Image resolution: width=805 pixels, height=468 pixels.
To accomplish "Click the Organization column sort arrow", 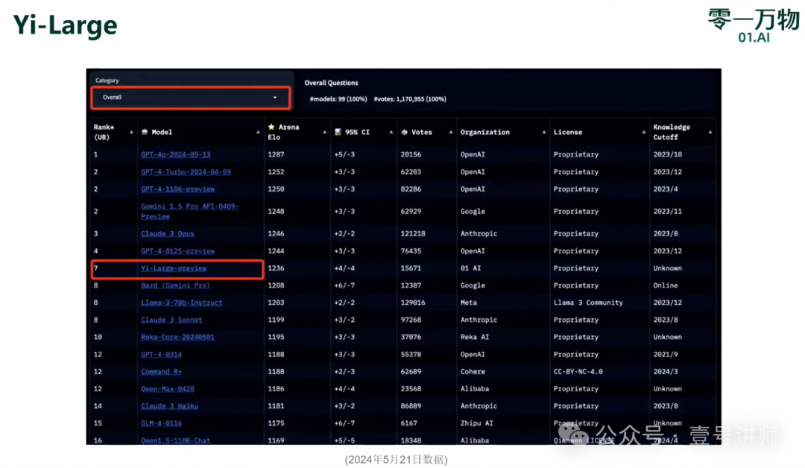I will click(543, 132).
